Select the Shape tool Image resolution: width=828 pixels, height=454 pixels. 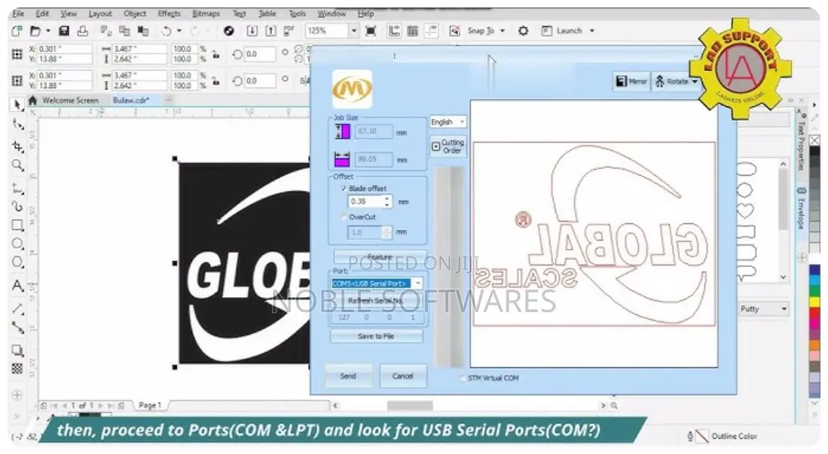pyautogui.click(x=17, y=124)
